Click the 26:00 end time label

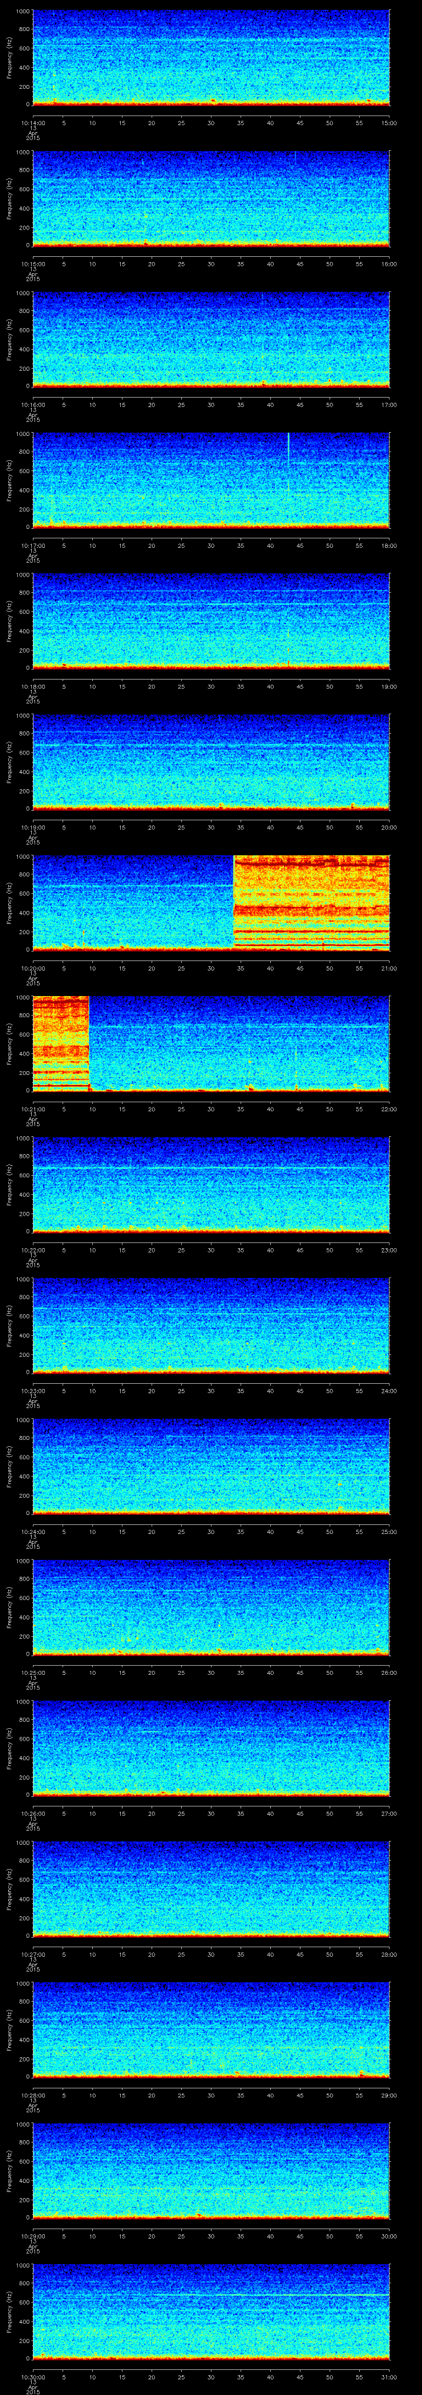pos(389,1672)
